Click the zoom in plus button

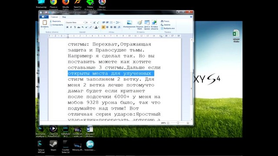coord(188,123)
